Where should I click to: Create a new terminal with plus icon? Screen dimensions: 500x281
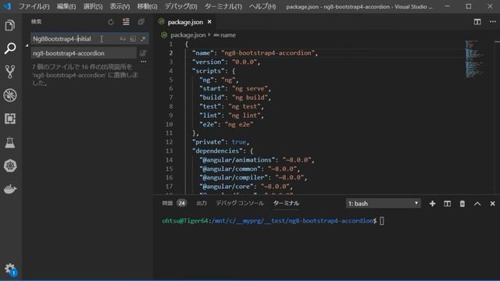432,203
